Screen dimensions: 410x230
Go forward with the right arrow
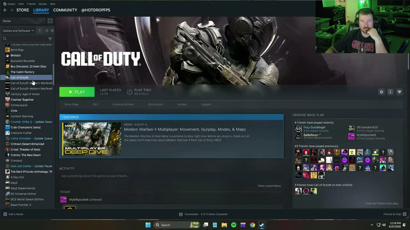[12, 10]
